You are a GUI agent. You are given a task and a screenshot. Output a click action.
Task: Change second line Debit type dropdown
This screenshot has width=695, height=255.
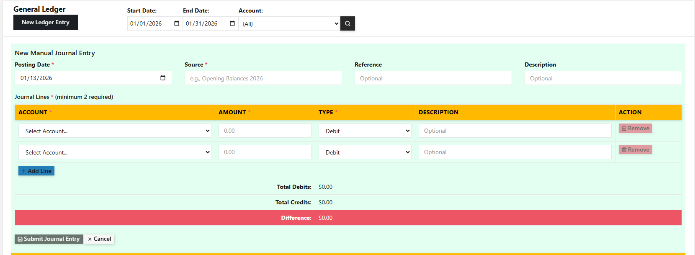pos(365,152)
